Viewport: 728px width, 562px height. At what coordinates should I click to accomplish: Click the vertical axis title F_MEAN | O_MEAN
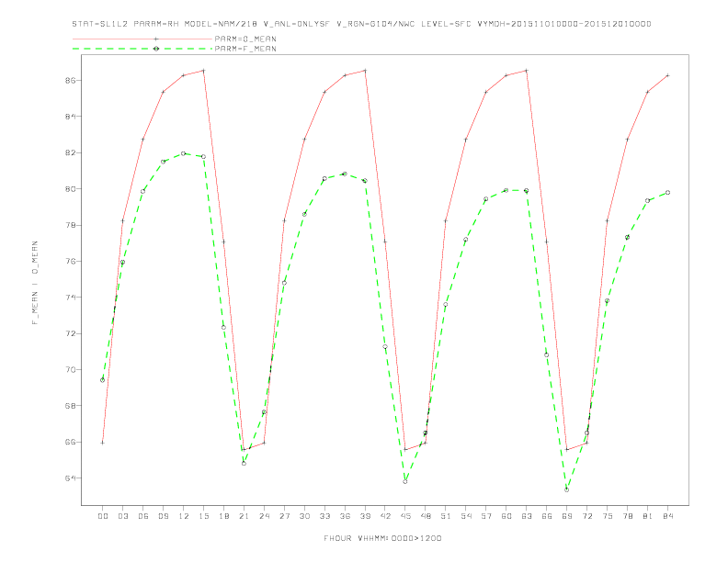[35, 283]
